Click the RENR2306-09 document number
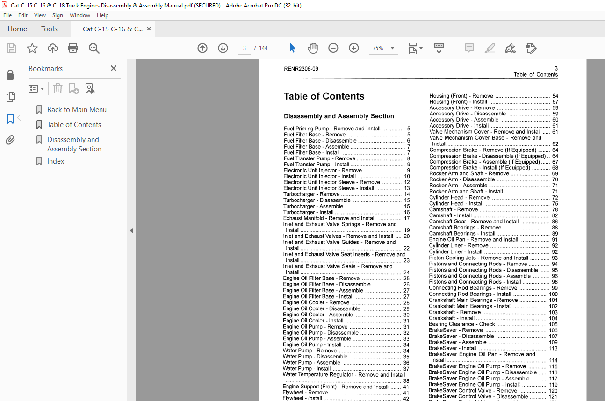 pos(301,69)
